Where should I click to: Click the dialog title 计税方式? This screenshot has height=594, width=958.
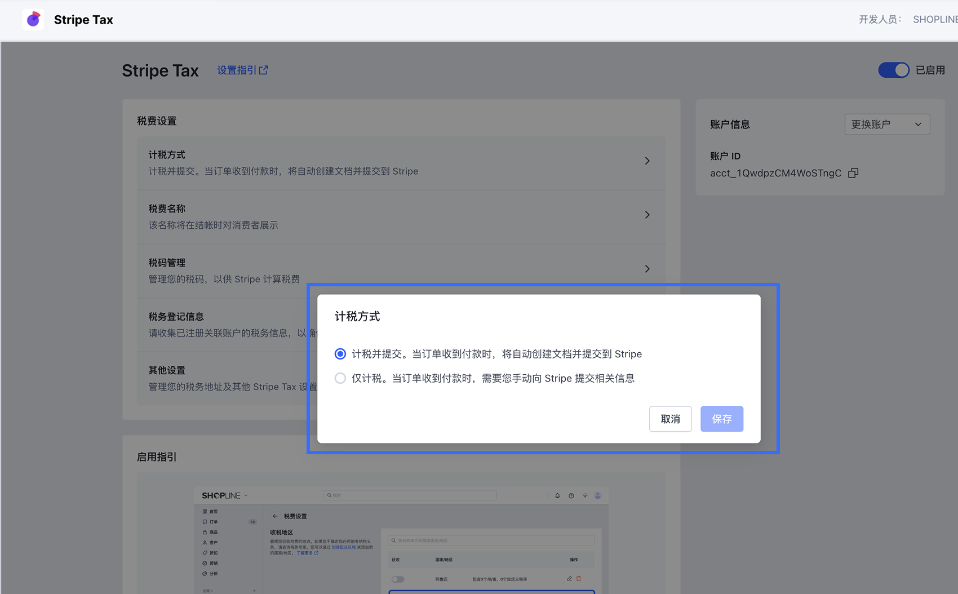pyautogui.click(x=357, y=317)
